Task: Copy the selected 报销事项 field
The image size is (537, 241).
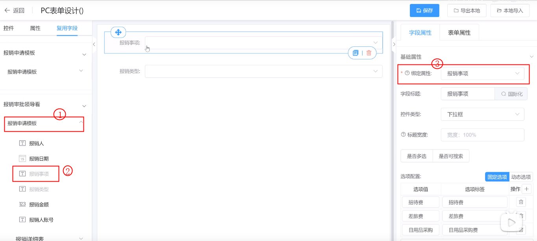Action: tap(356, 53)
